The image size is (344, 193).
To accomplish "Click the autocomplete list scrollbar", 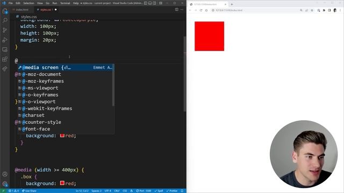I will click(113, 85).
